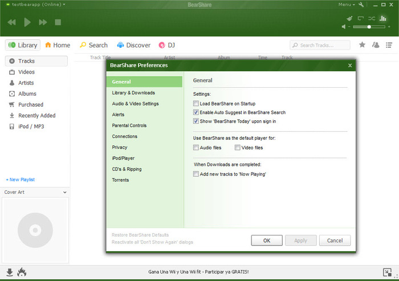The height and width of the screenshot is (281, 399).
Task: Select General preferences category
Action: pos(145,82)
